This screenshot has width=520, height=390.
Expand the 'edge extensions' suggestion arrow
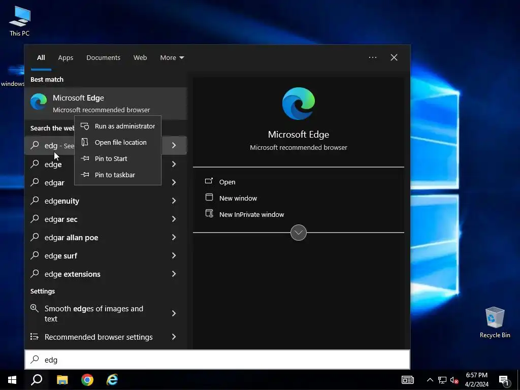click(x=174, y=274)
